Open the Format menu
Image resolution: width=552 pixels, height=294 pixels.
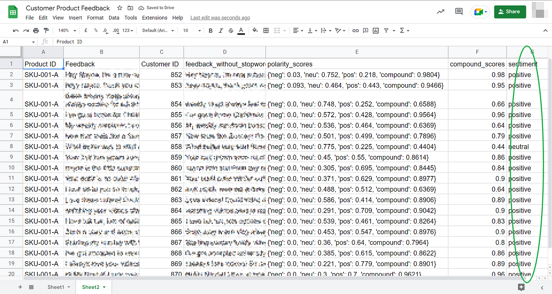pos(95,18)
